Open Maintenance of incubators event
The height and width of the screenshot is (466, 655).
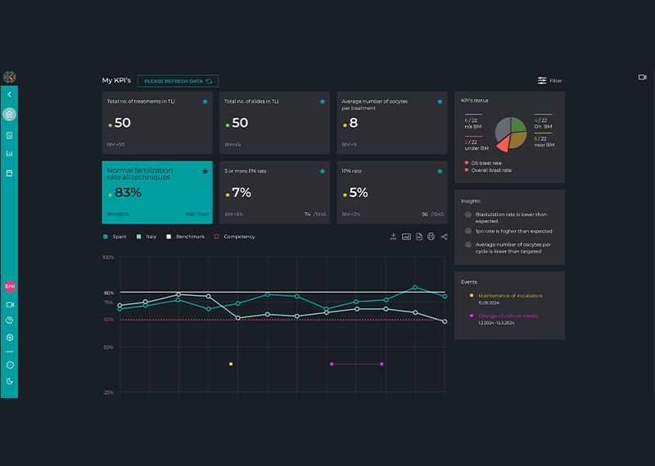pos(510,295)
